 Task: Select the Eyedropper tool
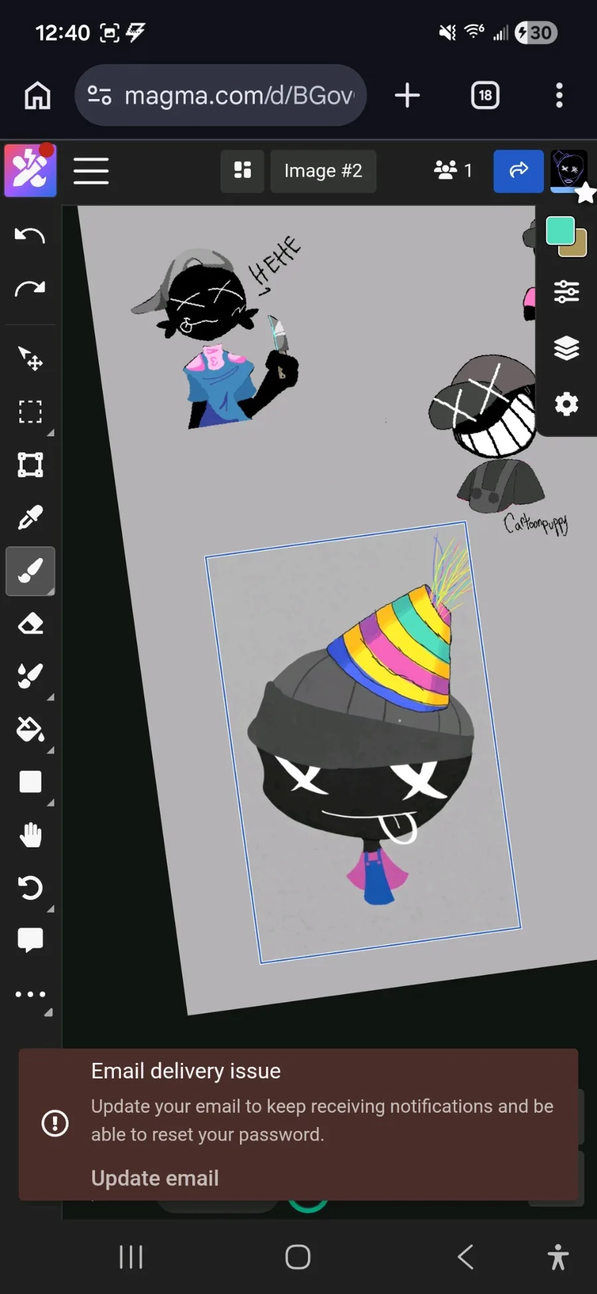(x=30, y=517)
